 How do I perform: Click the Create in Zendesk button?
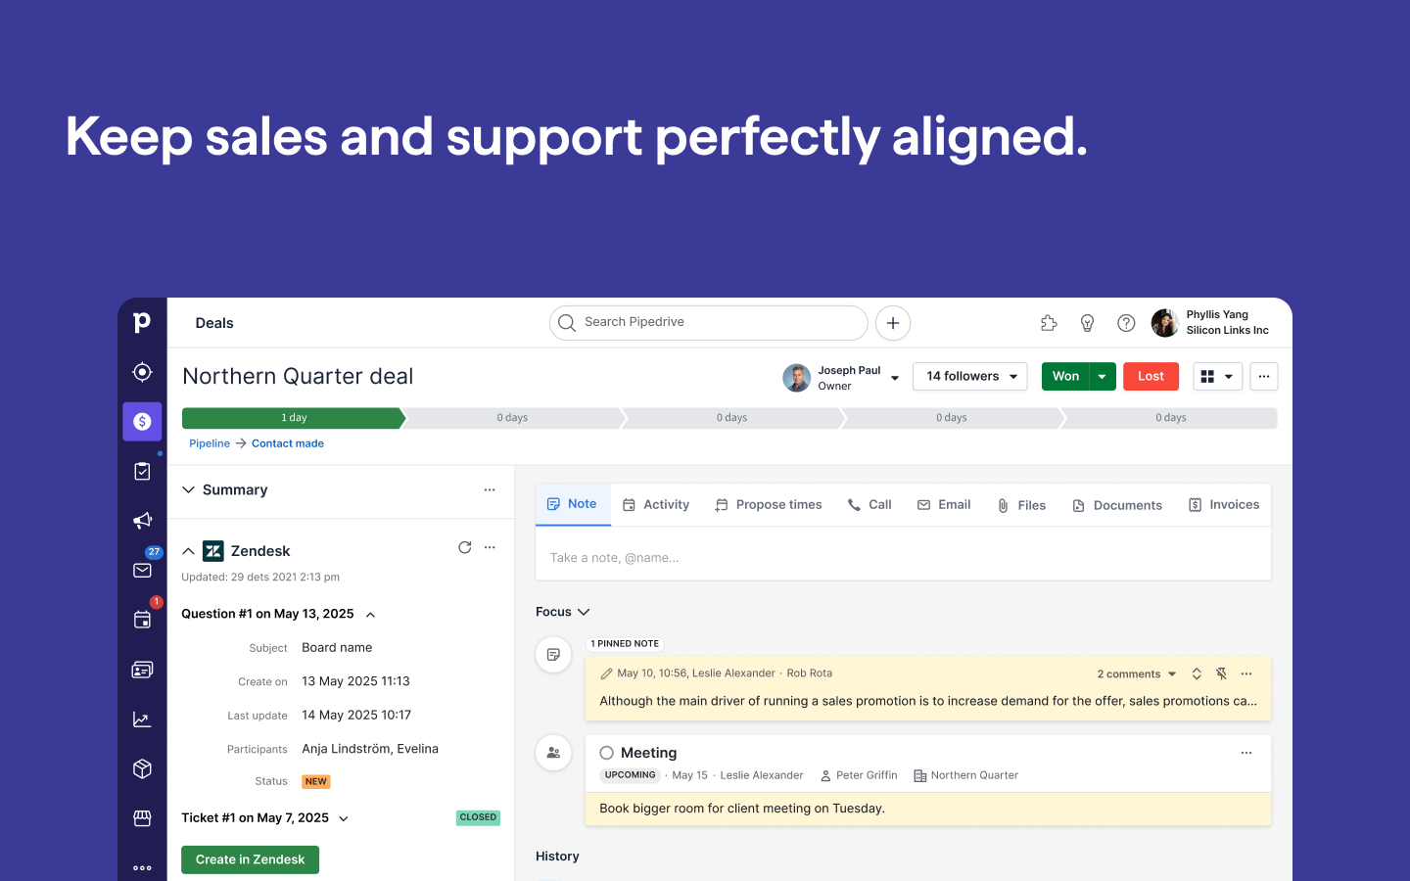pyautogui.click(x=250, y=859)
